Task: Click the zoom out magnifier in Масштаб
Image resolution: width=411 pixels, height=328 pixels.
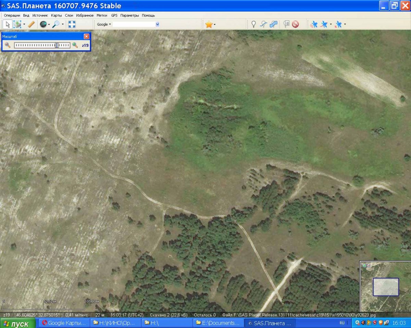Action: [8, 45]
